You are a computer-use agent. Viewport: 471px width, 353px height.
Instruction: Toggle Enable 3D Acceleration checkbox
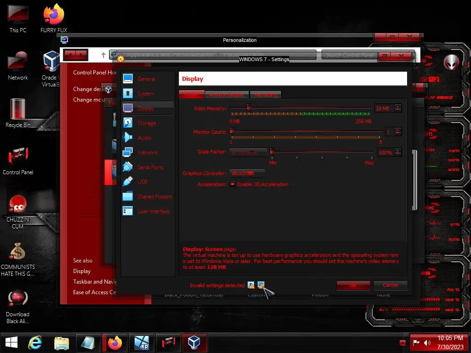pos(232,184)
